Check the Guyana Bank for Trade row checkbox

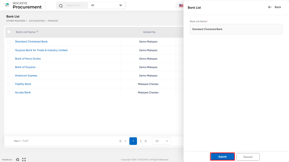(x=9, y=50)
